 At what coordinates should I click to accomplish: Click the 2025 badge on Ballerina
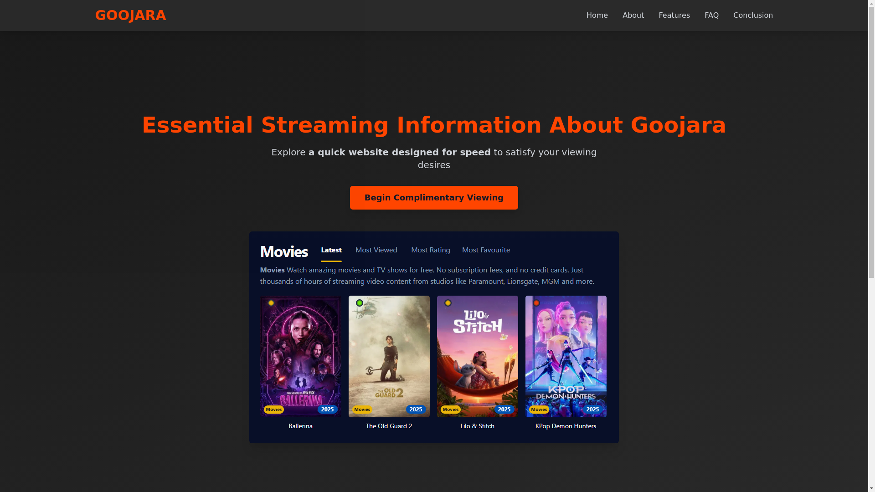327,410
